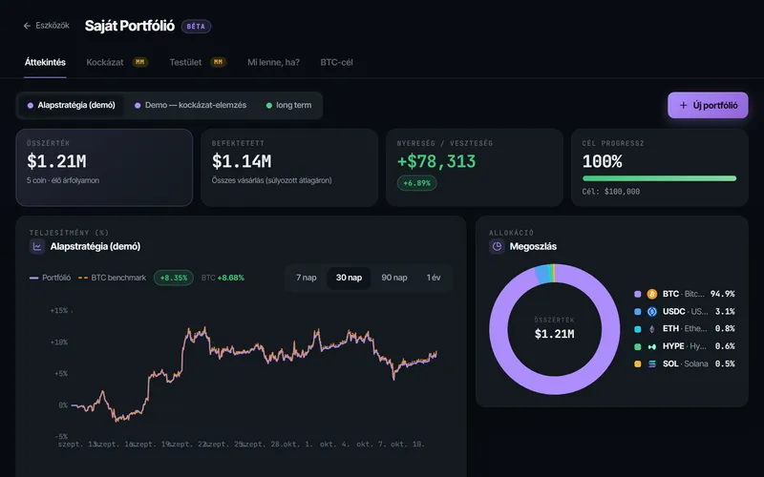Image resolution: width=764 pixels, height=477 pixels.
Task: Click the pie chart icon beside Megoszlás
Action: tap(497, 246)
